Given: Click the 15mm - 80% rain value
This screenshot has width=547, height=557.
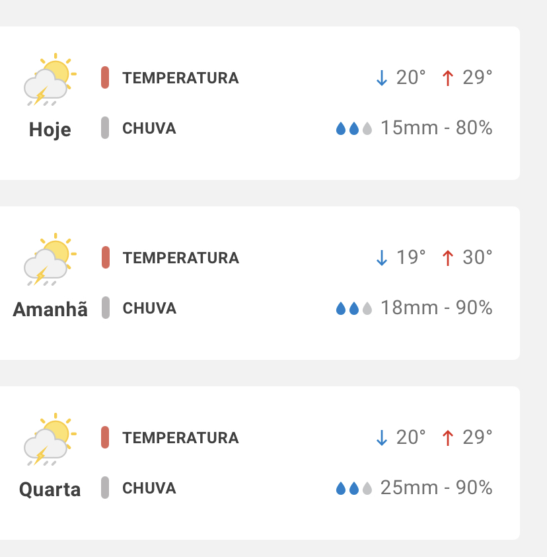Looking at the screenshot, I should [x=436, y=128].
